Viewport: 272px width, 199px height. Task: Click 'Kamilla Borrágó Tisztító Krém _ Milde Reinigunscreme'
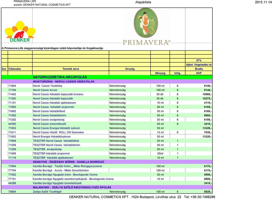[67, 166]
